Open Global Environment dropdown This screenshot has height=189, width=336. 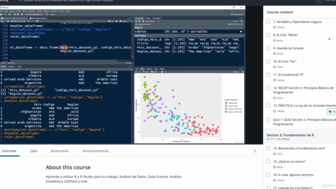click(x=143, y=24)
